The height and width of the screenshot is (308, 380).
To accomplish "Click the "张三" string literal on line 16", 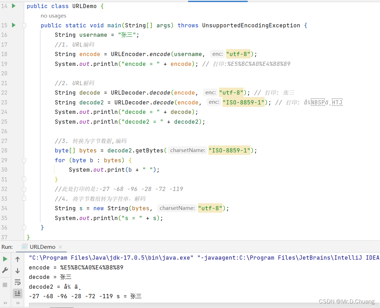I will 127,35.
